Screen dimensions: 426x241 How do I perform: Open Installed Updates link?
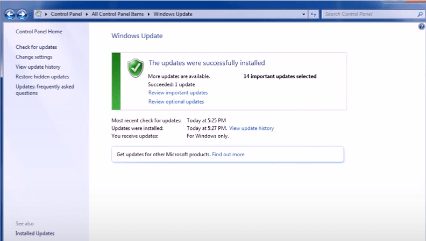(x=35, y=233)
